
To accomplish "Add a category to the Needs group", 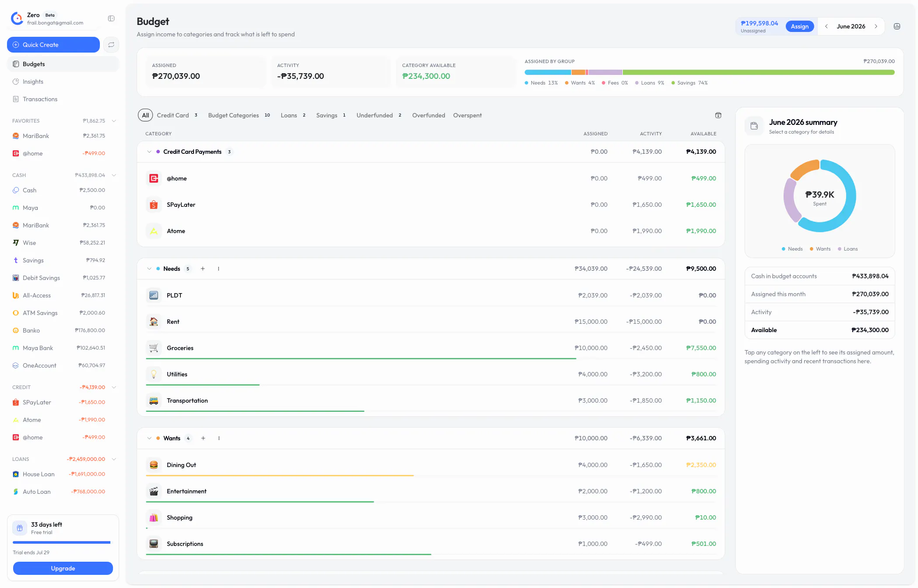I will pyautogui.click(x=203, y=269).
